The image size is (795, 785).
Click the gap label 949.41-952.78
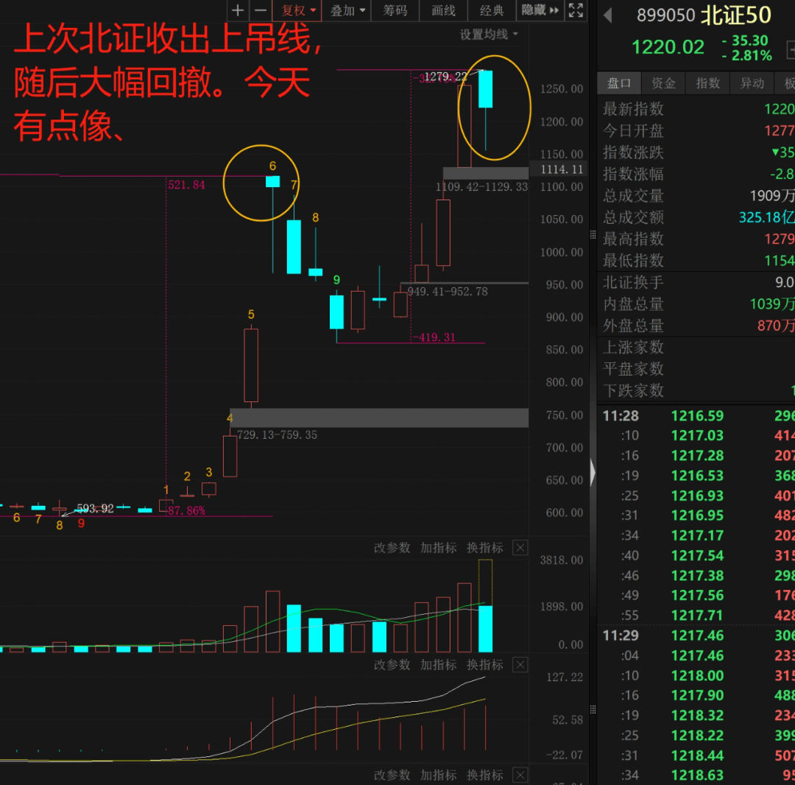(448, 292)
